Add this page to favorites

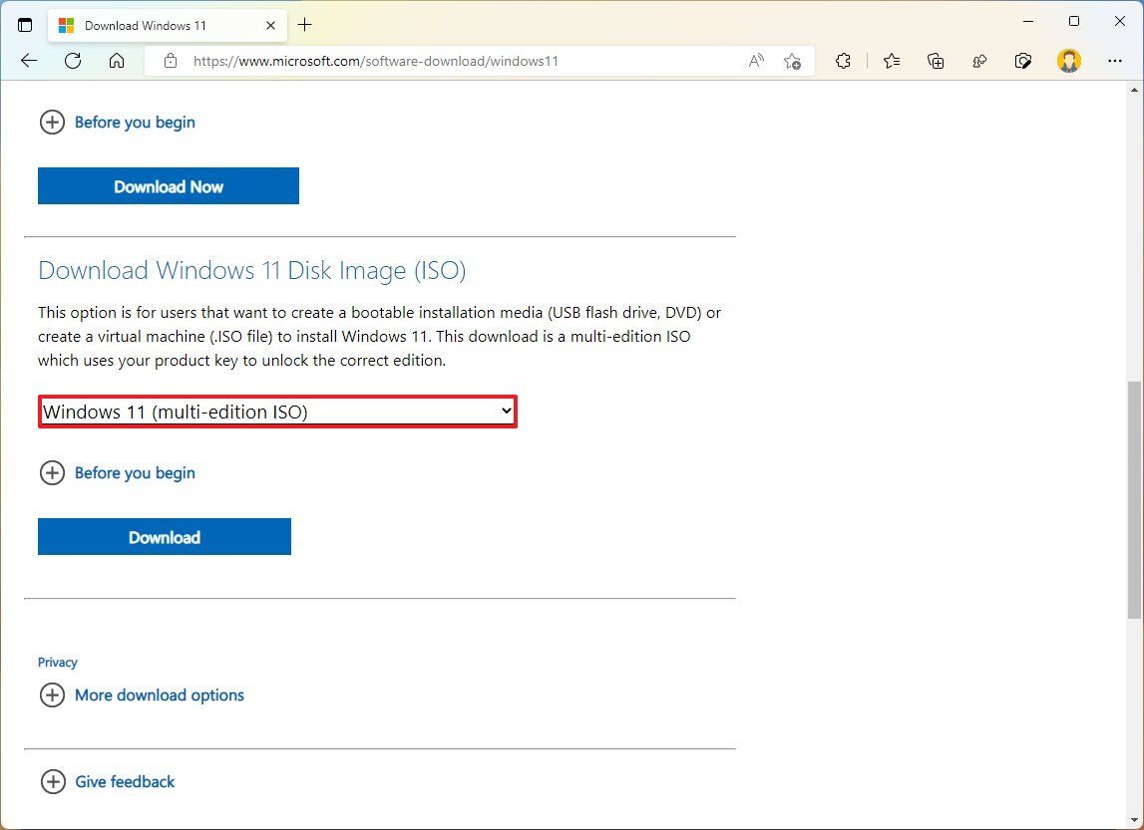click(793, 61)
